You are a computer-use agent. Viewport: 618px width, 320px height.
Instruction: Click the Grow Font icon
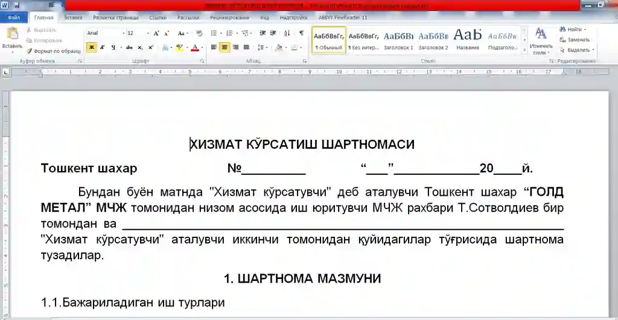tap(156, 34)
